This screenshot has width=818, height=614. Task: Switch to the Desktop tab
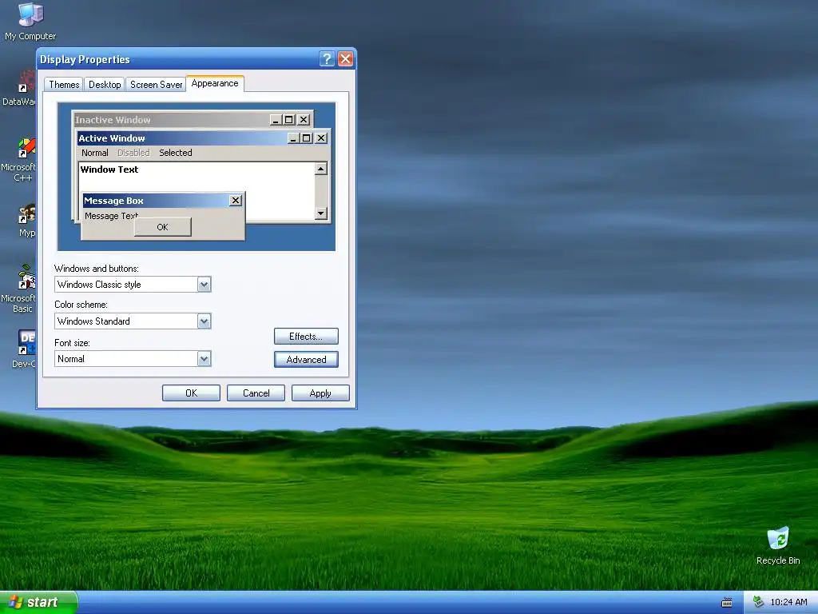click(105, 85)
